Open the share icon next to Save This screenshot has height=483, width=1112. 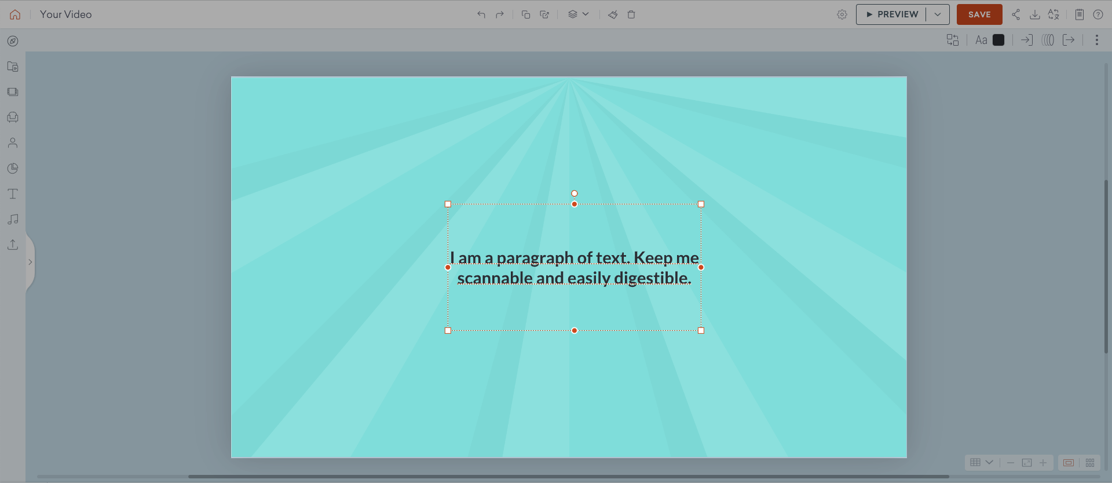coord(1016,14)
